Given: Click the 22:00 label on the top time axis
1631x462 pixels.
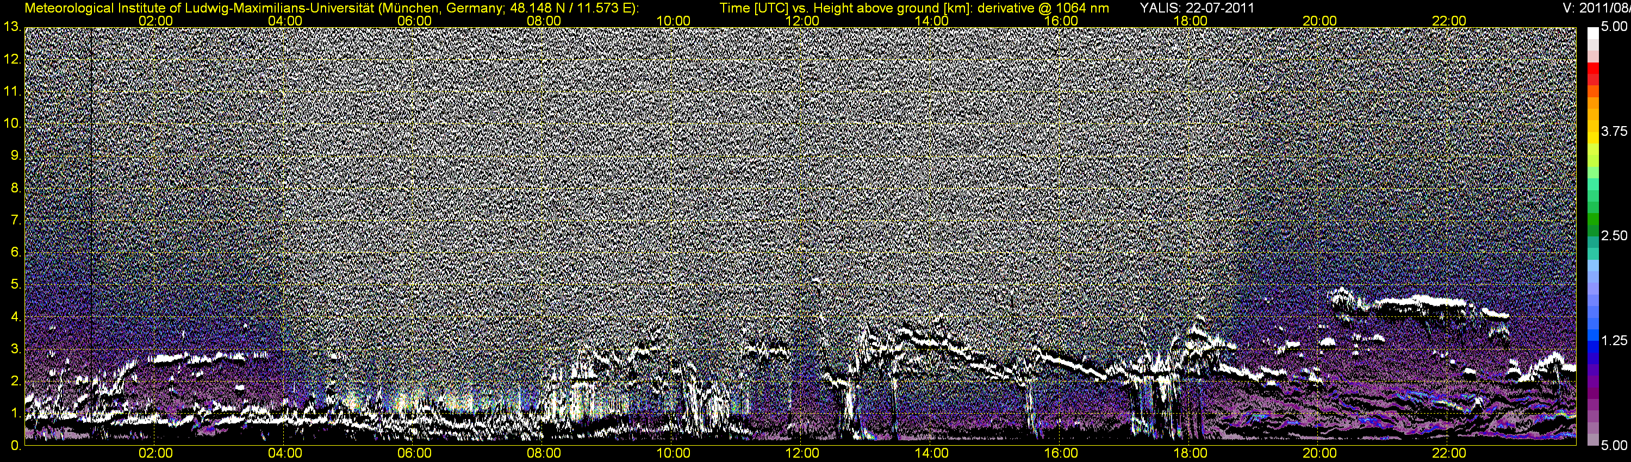Looking at the screenshot, I should (1449, 21).
